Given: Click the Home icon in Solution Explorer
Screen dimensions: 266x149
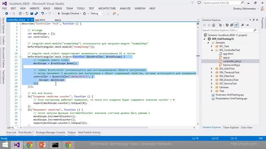Looking at the screenshot, I should point(214,25).
